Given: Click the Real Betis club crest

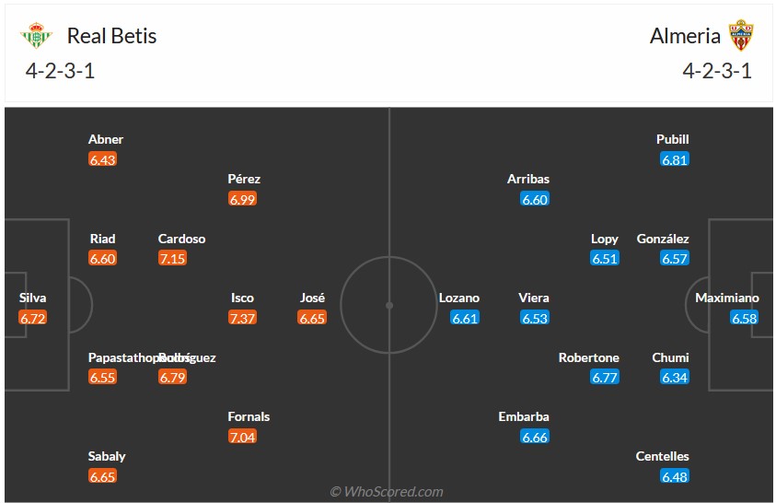Looking at the screenshot, I should tap(37, 36).
